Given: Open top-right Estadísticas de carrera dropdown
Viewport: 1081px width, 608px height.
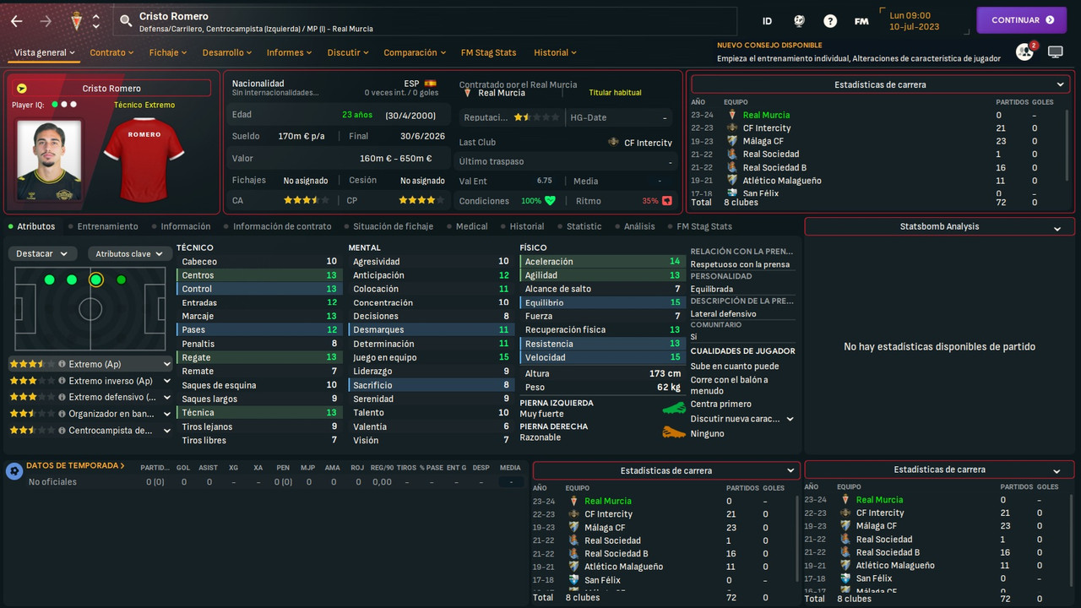Looking at the screenshot, I should 880,84.
